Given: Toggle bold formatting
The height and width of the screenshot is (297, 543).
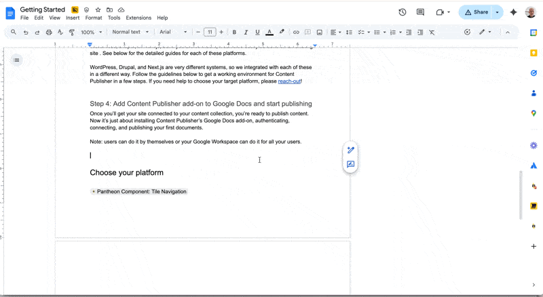Looking at the screenshot, I should 234,32.
